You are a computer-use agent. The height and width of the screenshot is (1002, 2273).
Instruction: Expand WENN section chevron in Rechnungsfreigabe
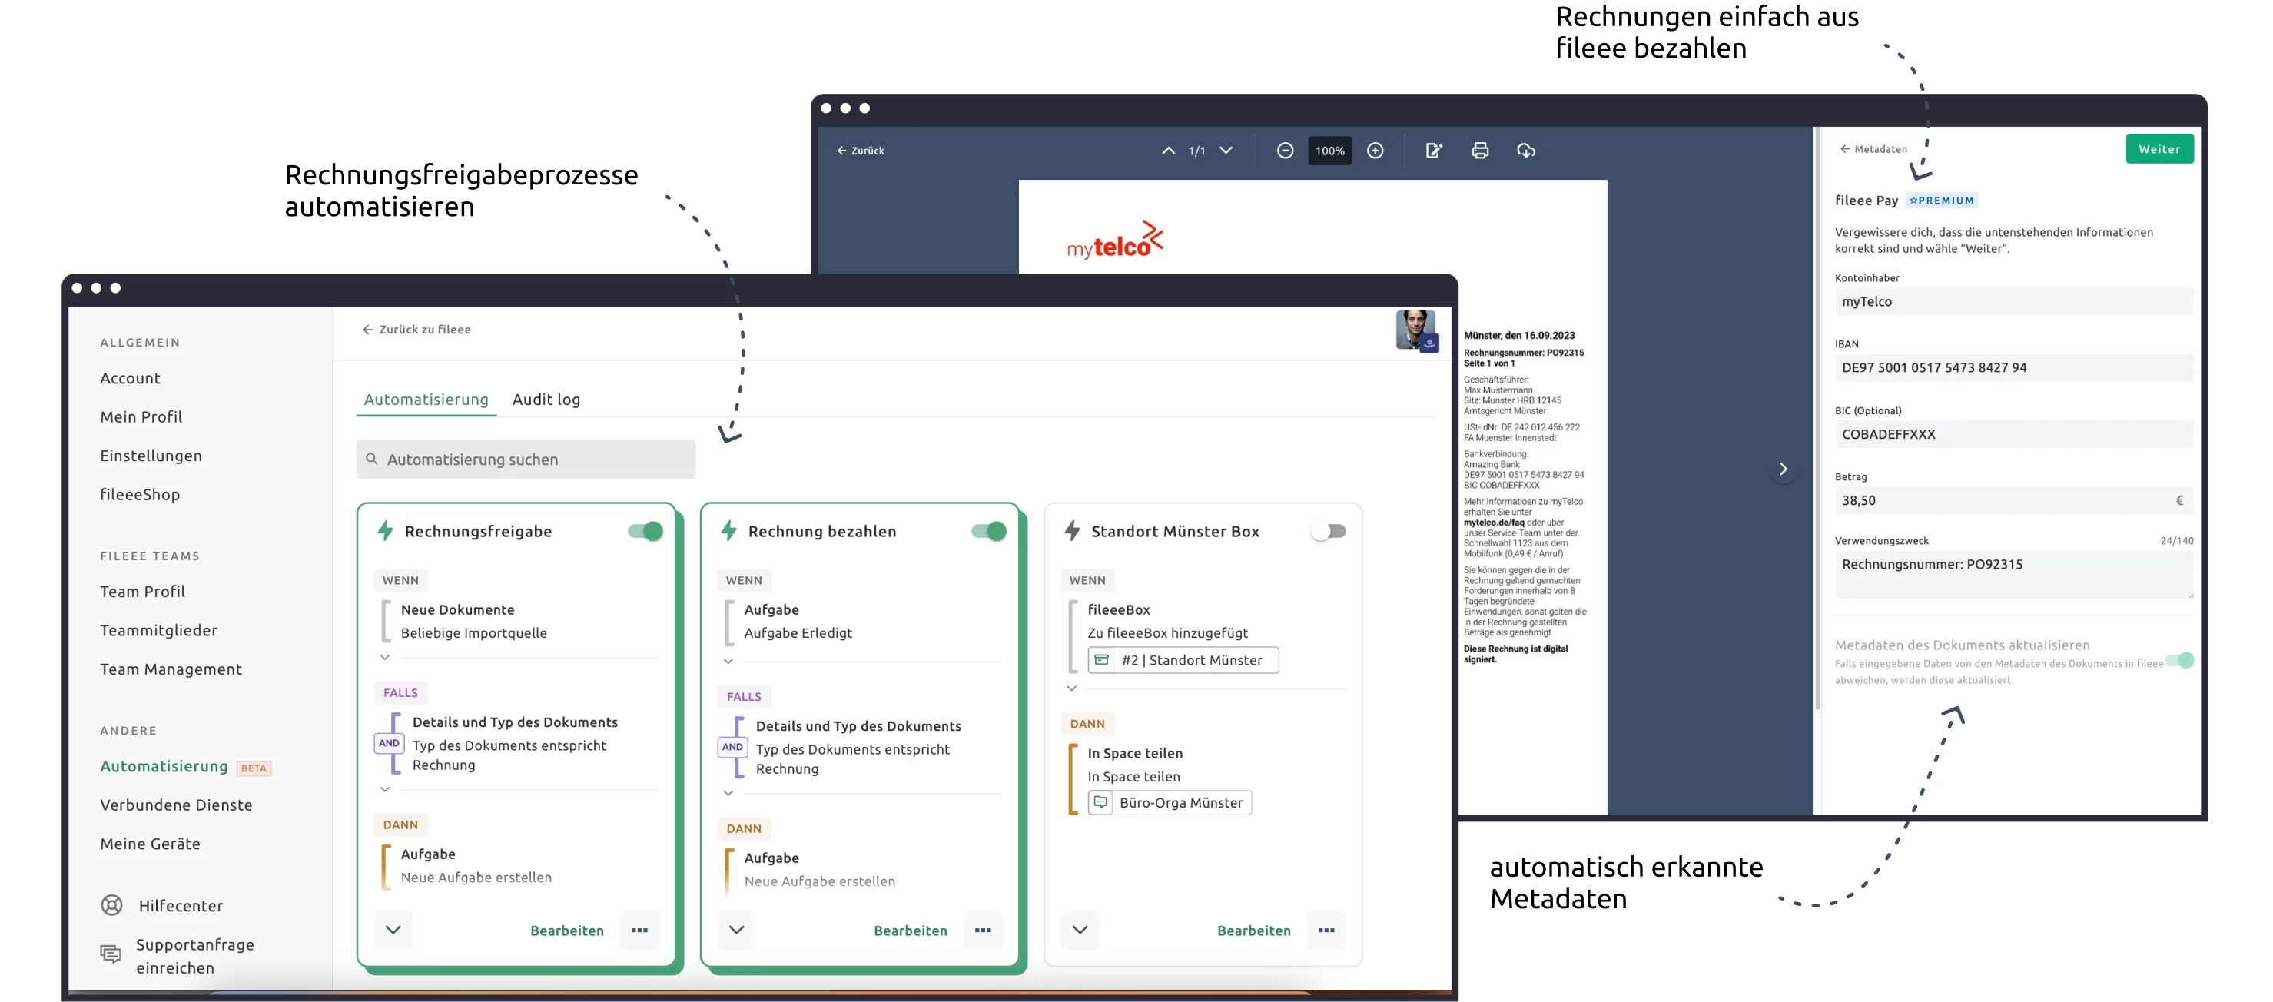[385, 657]
